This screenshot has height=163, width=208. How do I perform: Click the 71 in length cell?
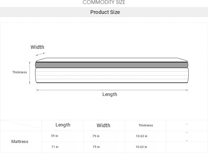coord(55,147)
